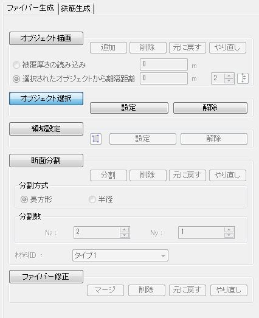This screenshot has width=259, height=318.
Task: Click the 領域設定 button
Action: (x=46, y=129)
